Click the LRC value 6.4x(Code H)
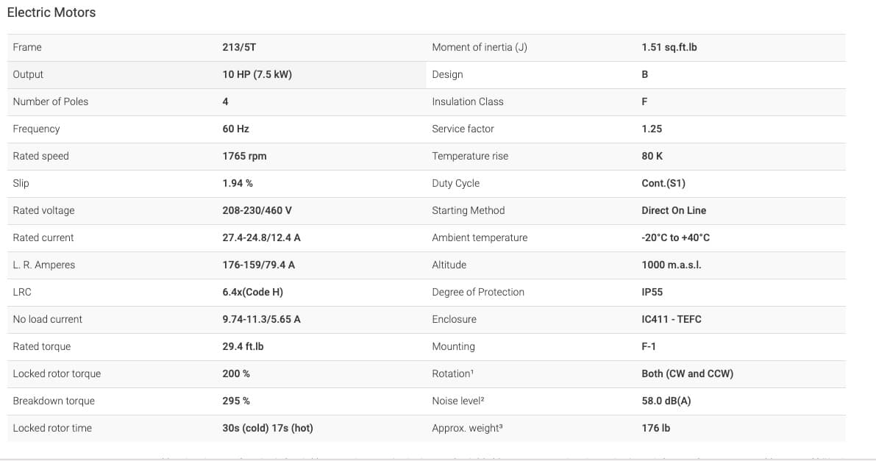This screenshot has height=461, width=876. [x=252, y=292]
